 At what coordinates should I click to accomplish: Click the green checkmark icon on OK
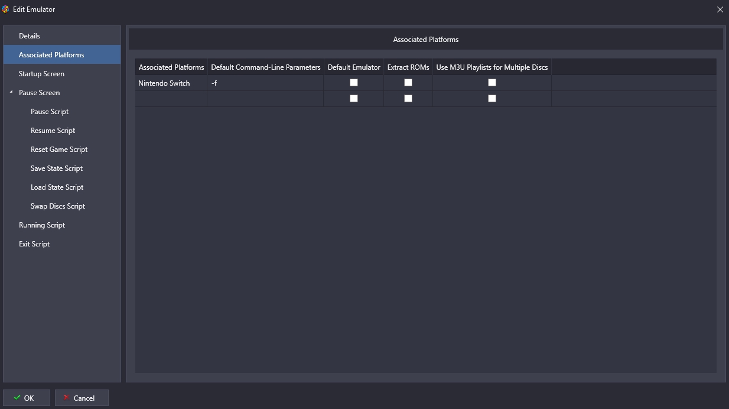point(17,398)
